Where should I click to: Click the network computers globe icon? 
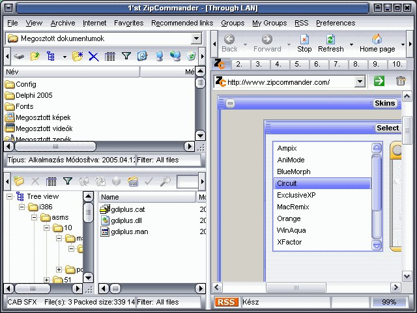[175, 55]
